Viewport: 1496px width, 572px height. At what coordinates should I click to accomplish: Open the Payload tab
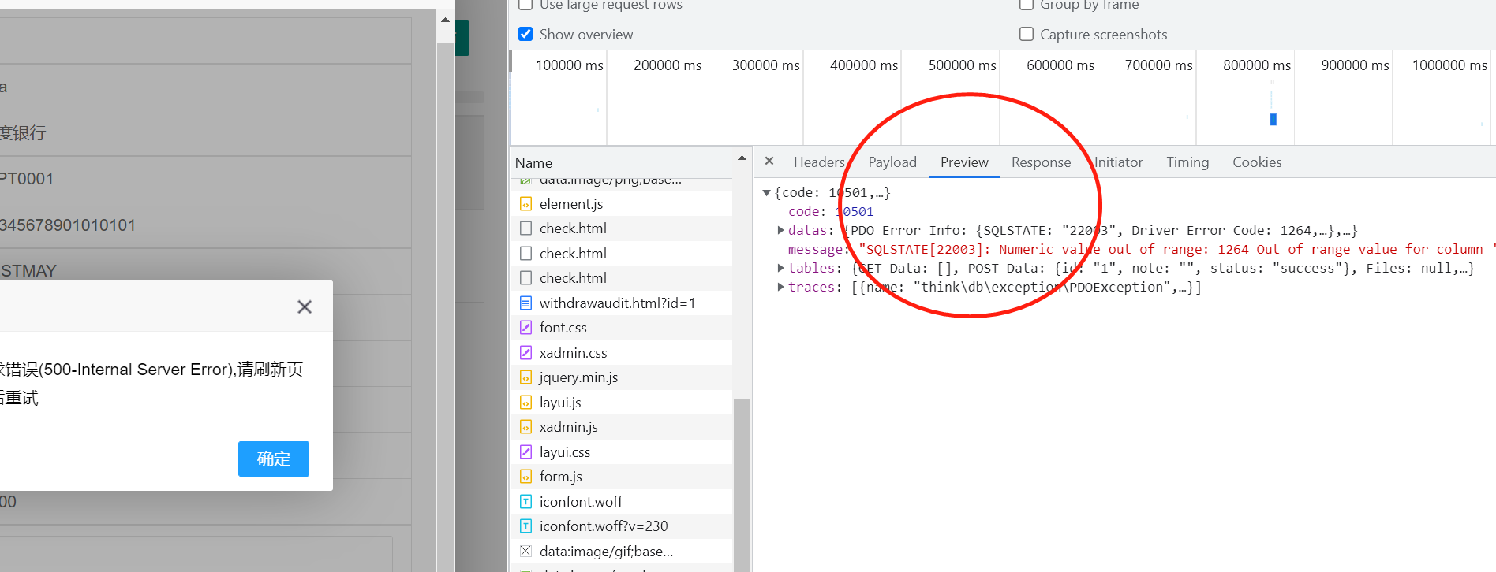pos(892,162)
